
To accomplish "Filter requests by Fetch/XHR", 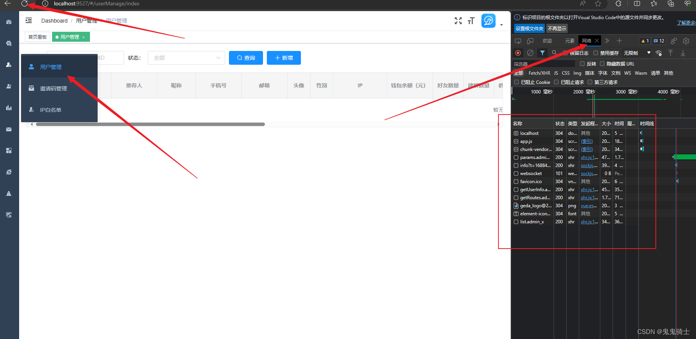I will coord(539,73).
